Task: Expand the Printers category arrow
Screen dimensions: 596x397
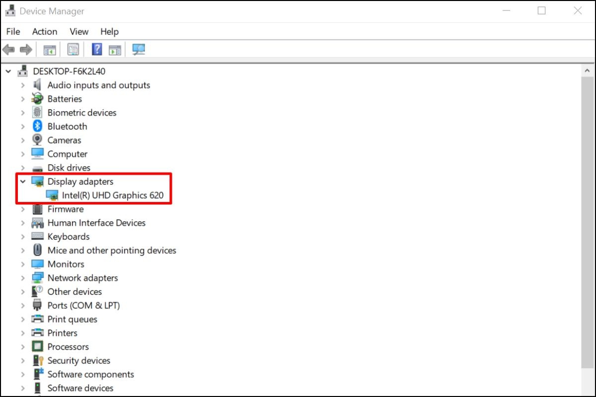Action: click(23, 333)
